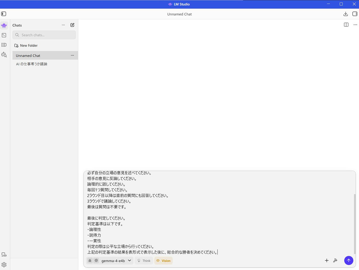Toggle the right sidebar panel visibility

pyautogui.click(x=355, y=14)
